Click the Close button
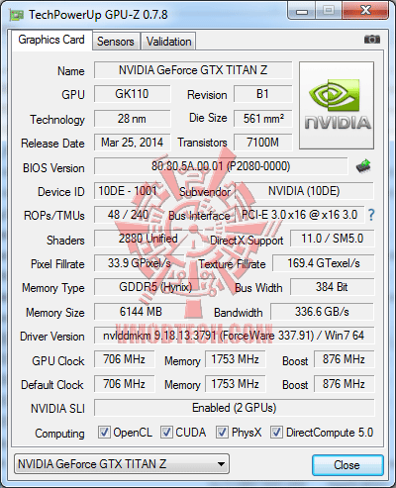Image resolution: width=396 pixels, height=488 pixels. 347,465
